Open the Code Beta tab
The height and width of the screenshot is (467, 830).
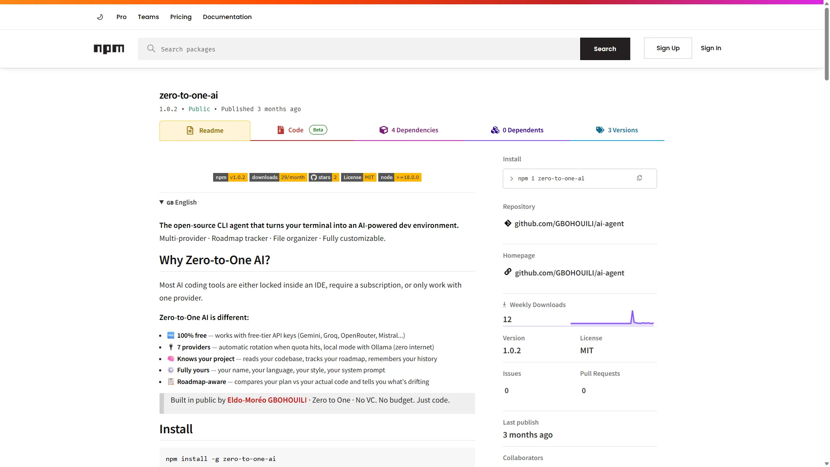click(x=302, y=130)
